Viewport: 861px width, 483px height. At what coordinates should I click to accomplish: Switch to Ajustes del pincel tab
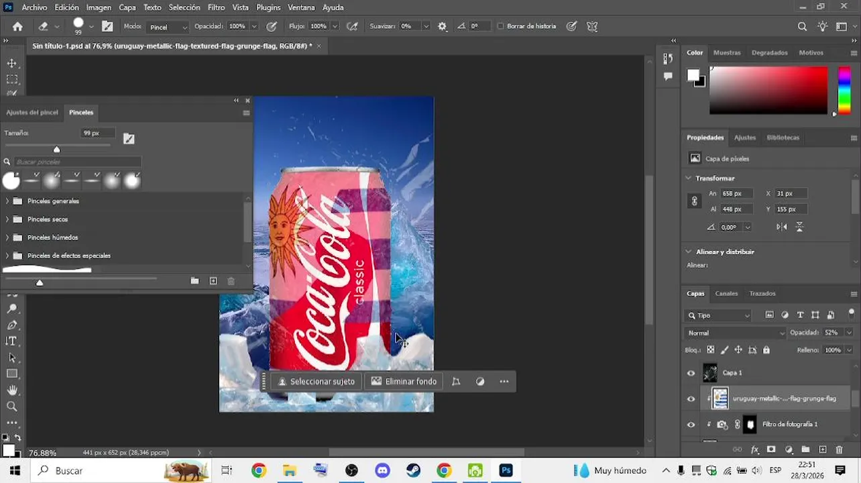(x=32, y=112)
